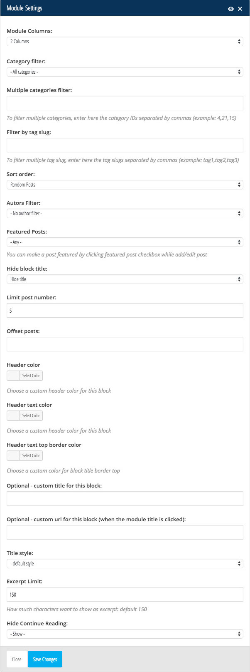This screenshot has width=250, height=672.
Task: Open the Title style dropdown
Action: [x=125, y=563]
